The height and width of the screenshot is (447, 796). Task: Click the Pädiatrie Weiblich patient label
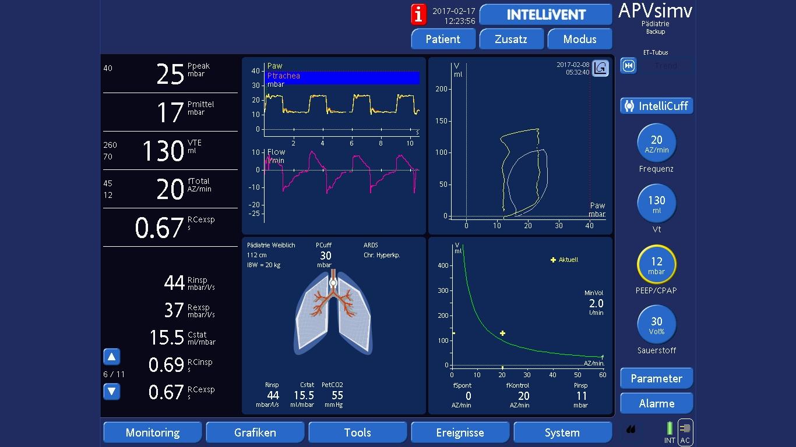click(271, 245)
